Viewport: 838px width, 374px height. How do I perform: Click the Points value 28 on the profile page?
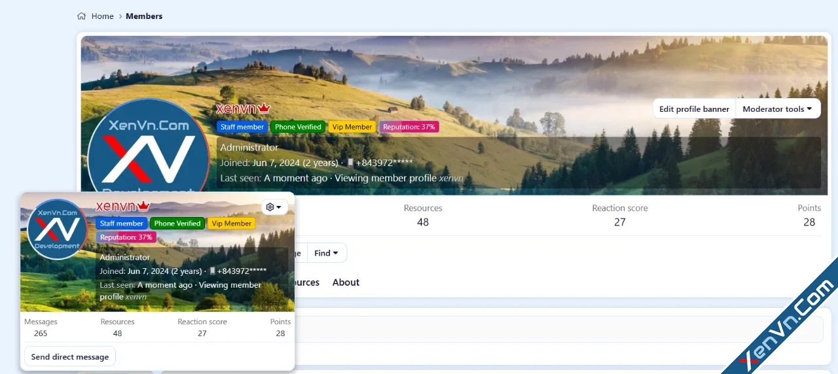point(809,222)
